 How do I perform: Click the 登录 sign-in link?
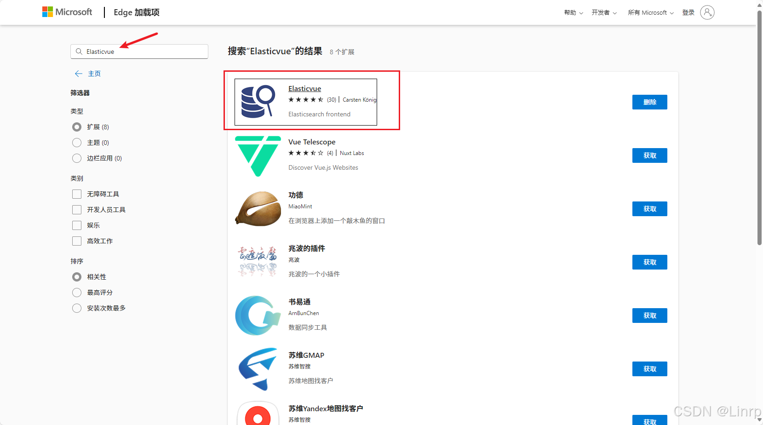[688, 13]
